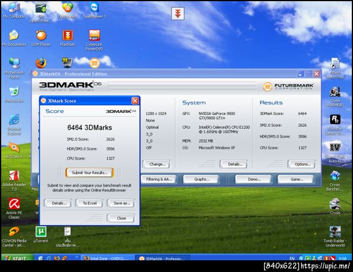The width and height of the screenshot is (353, 272).
Task: Launch the Internet Explorer desktop icon
Action: click(14, 125)
